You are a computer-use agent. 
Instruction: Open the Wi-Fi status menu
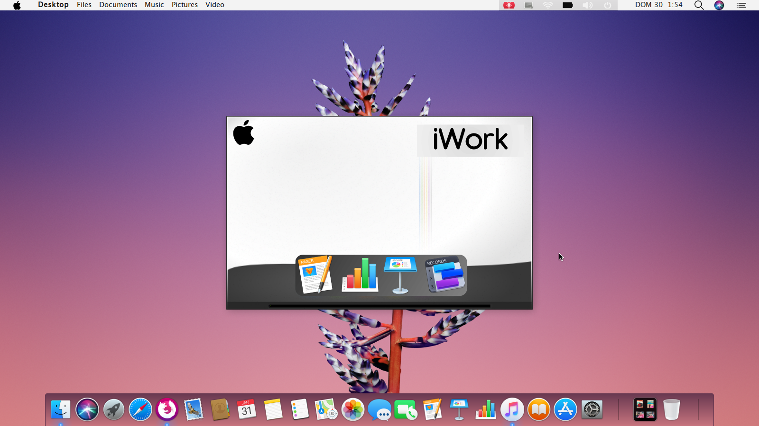pyautogui.click(x=548, y=5)
